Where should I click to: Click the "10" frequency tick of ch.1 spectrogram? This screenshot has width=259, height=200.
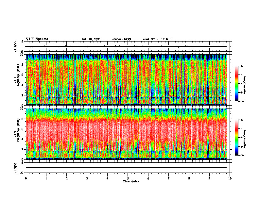coord(22,55)
